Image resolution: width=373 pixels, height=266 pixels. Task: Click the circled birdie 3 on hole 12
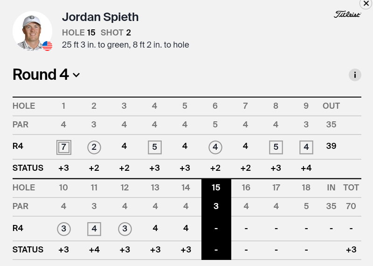click(124, 229)
